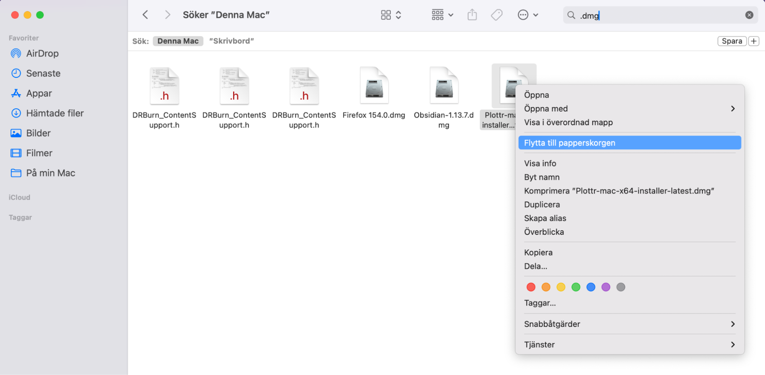The image size is (765, 375).
Task: Choose Öppna in the context menu
Action: click(x=630, y=95)
